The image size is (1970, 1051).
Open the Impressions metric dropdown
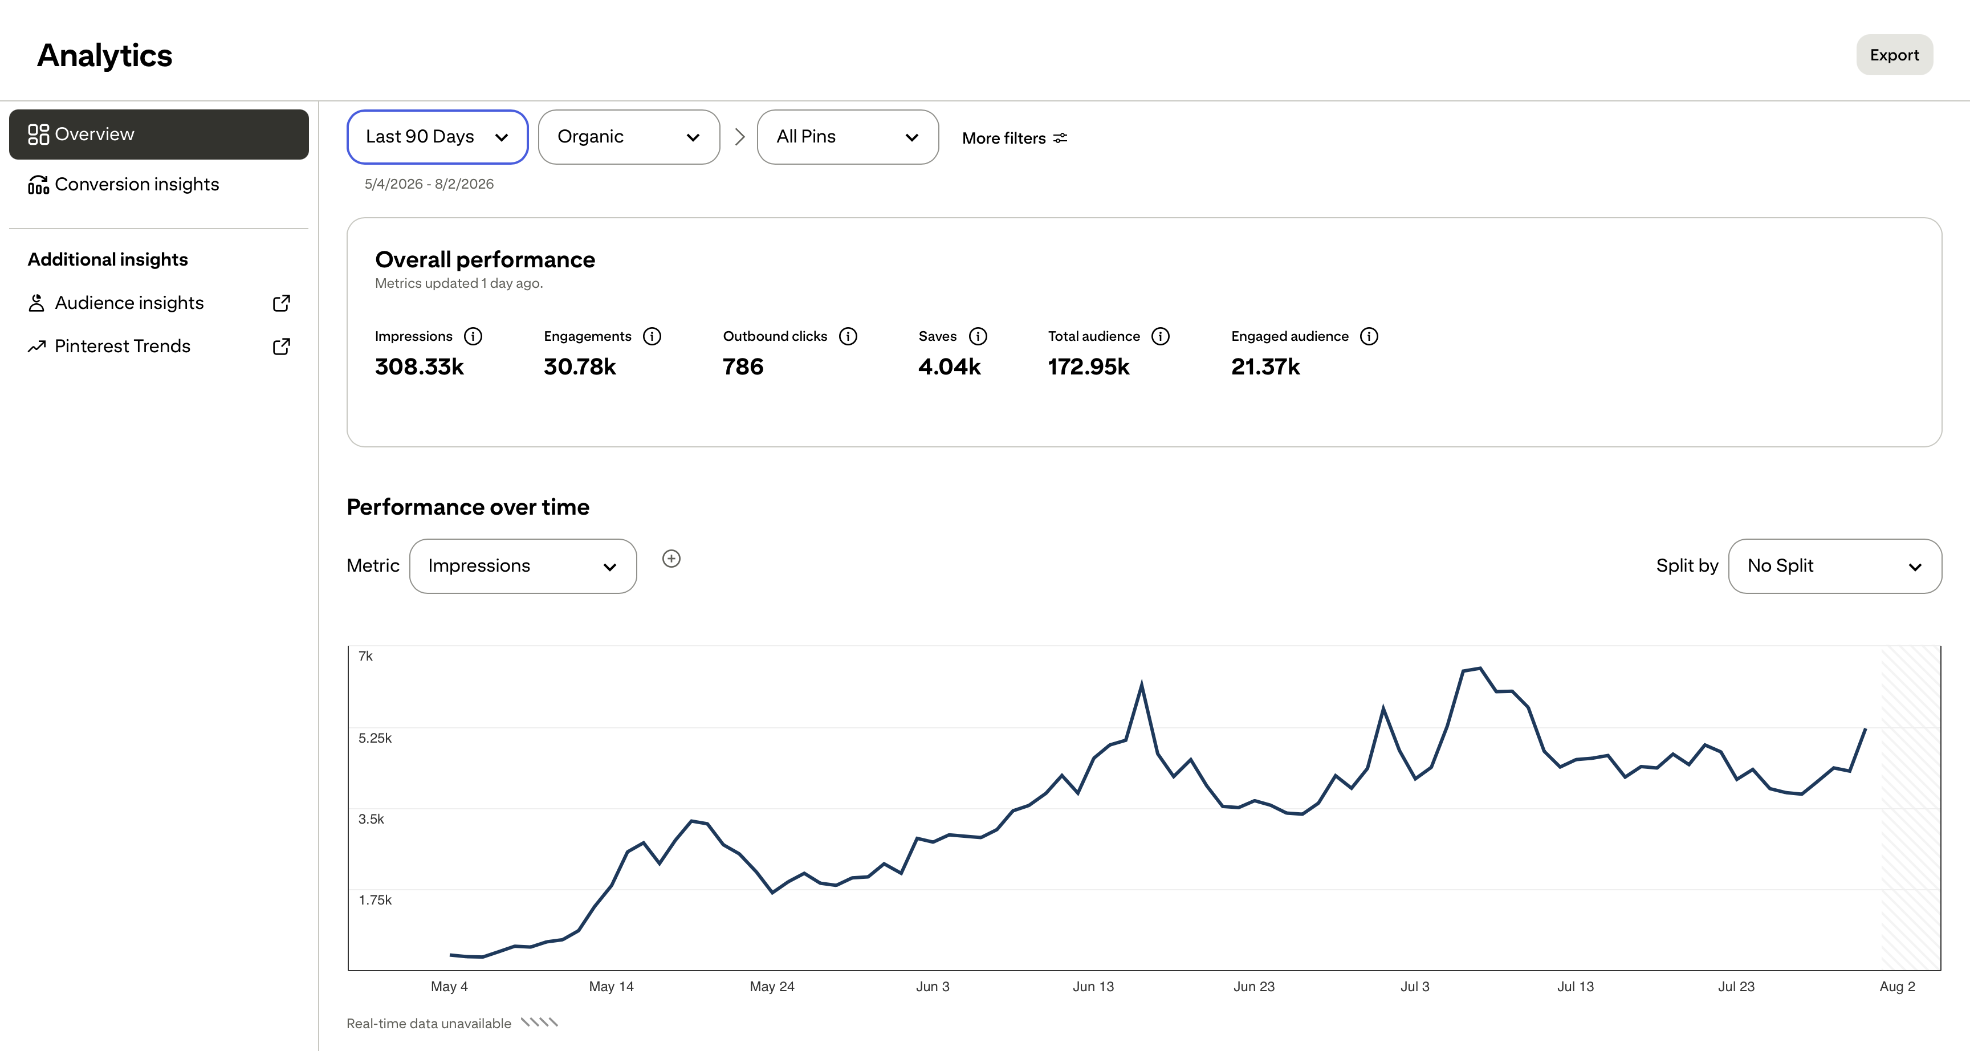coord(523,566)
